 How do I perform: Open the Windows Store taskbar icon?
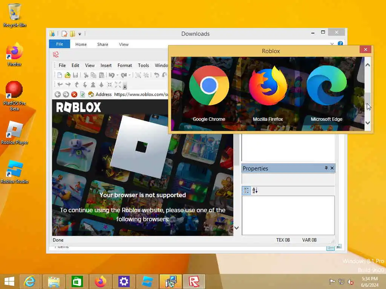click(x=77, y=281)
